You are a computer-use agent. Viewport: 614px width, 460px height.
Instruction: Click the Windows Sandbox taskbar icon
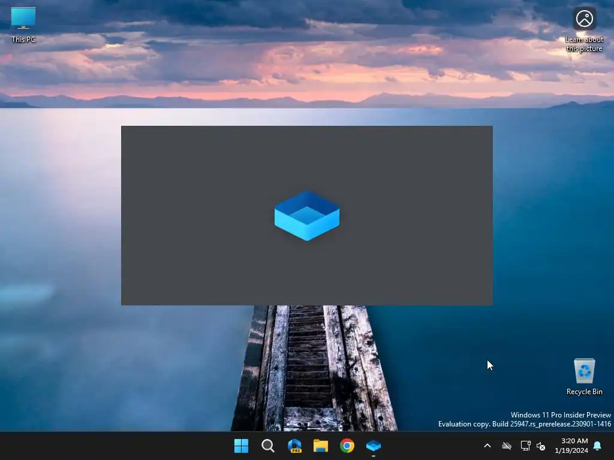(374, 446)
